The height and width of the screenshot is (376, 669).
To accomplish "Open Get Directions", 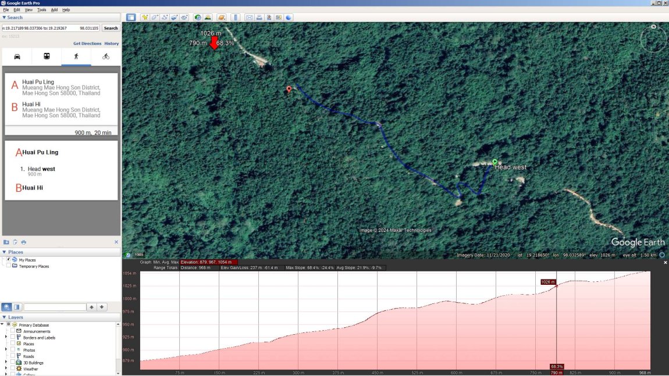I will [x=87, y=43].
